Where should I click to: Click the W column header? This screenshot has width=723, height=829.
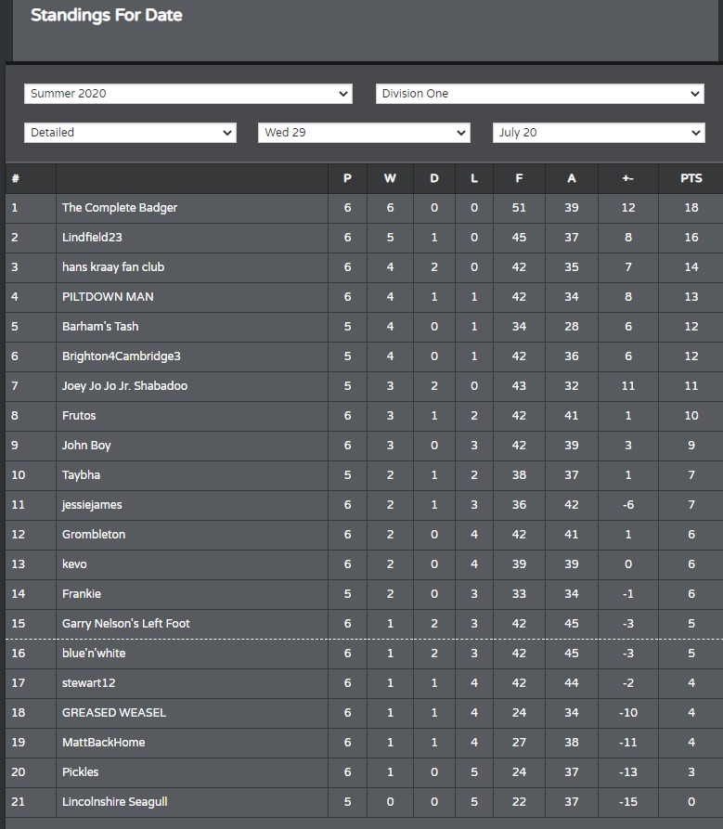pyautogui.click(x=390, y=178)
